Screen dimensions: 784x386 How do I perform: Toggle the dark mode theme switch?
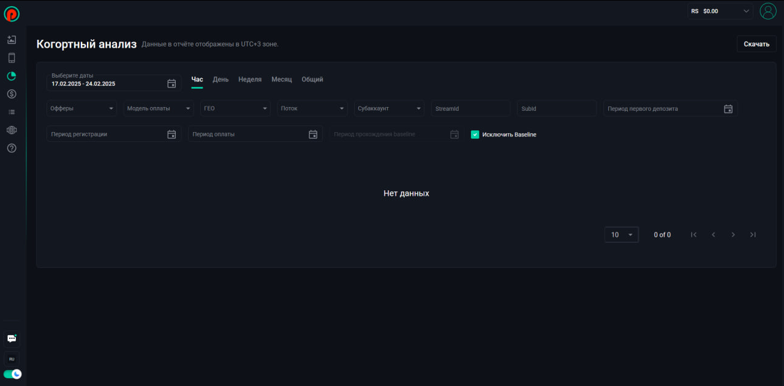[12, 374]
